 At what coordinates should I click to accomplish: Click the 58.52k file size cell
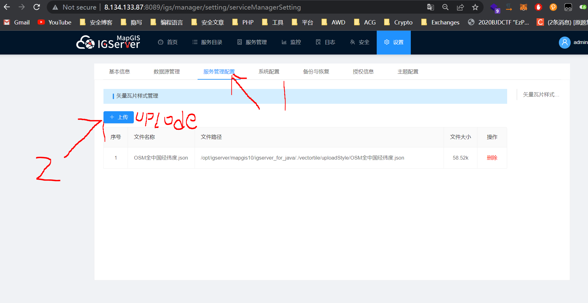[x=460, y=158]
